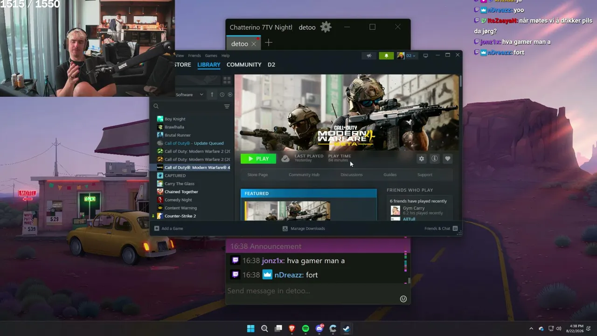The height and width of the screenshot is (336, 597).
Task: Open Discord from the taskbar
Action: click(319, 329)
